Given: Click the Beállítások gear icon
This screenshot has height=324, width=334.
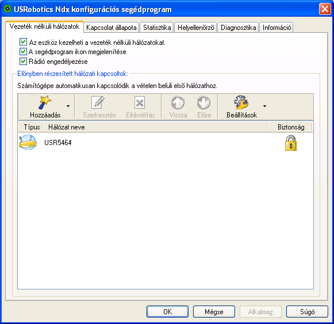Looking at the screenshot, I should coord(241,102).
